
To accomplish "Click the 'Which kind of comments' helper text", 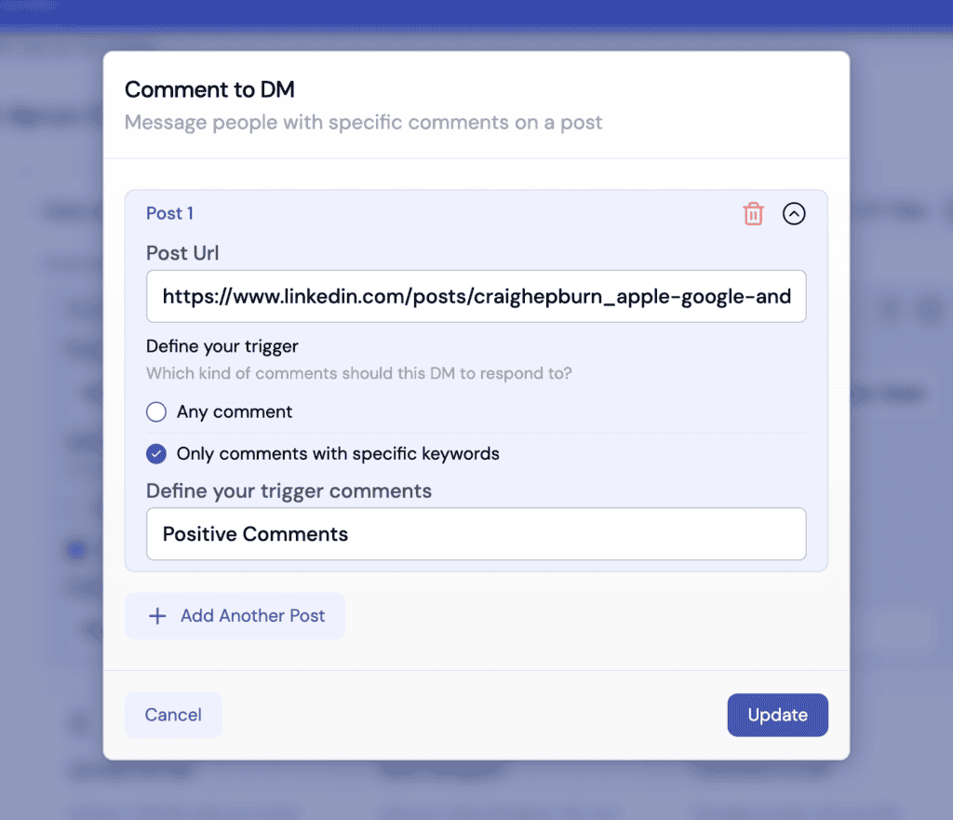I will pos(359,373).
